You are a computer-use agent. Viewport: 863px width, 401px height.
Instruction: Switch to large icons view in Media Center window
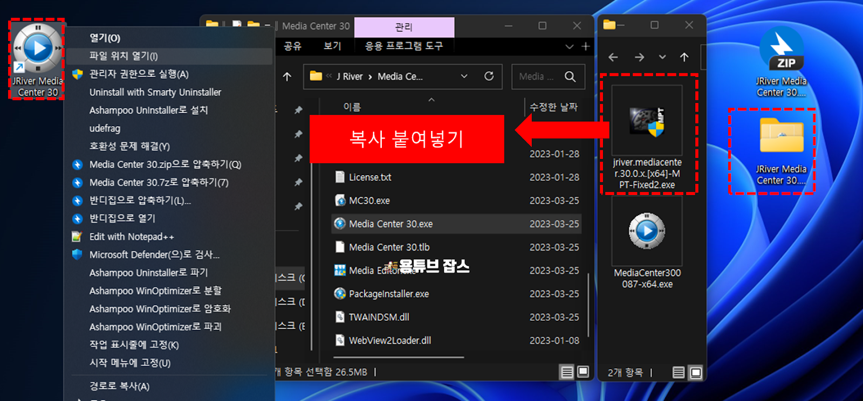point(583,372)
